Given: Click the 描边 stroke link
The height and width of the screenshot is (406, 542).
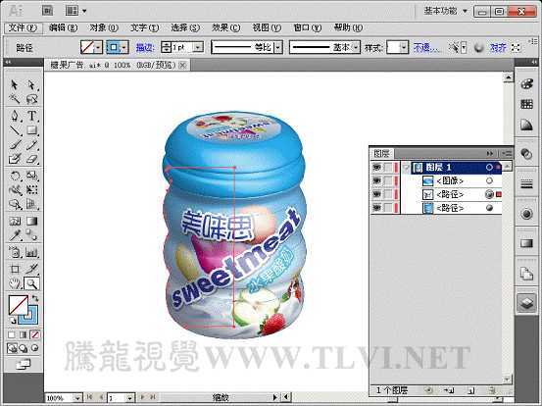Looking at the screenshot, I should click(145, 47).
